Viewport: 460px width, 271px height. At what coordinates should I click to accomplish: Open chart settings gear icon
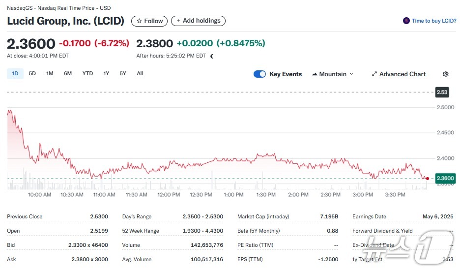(446, 74)
